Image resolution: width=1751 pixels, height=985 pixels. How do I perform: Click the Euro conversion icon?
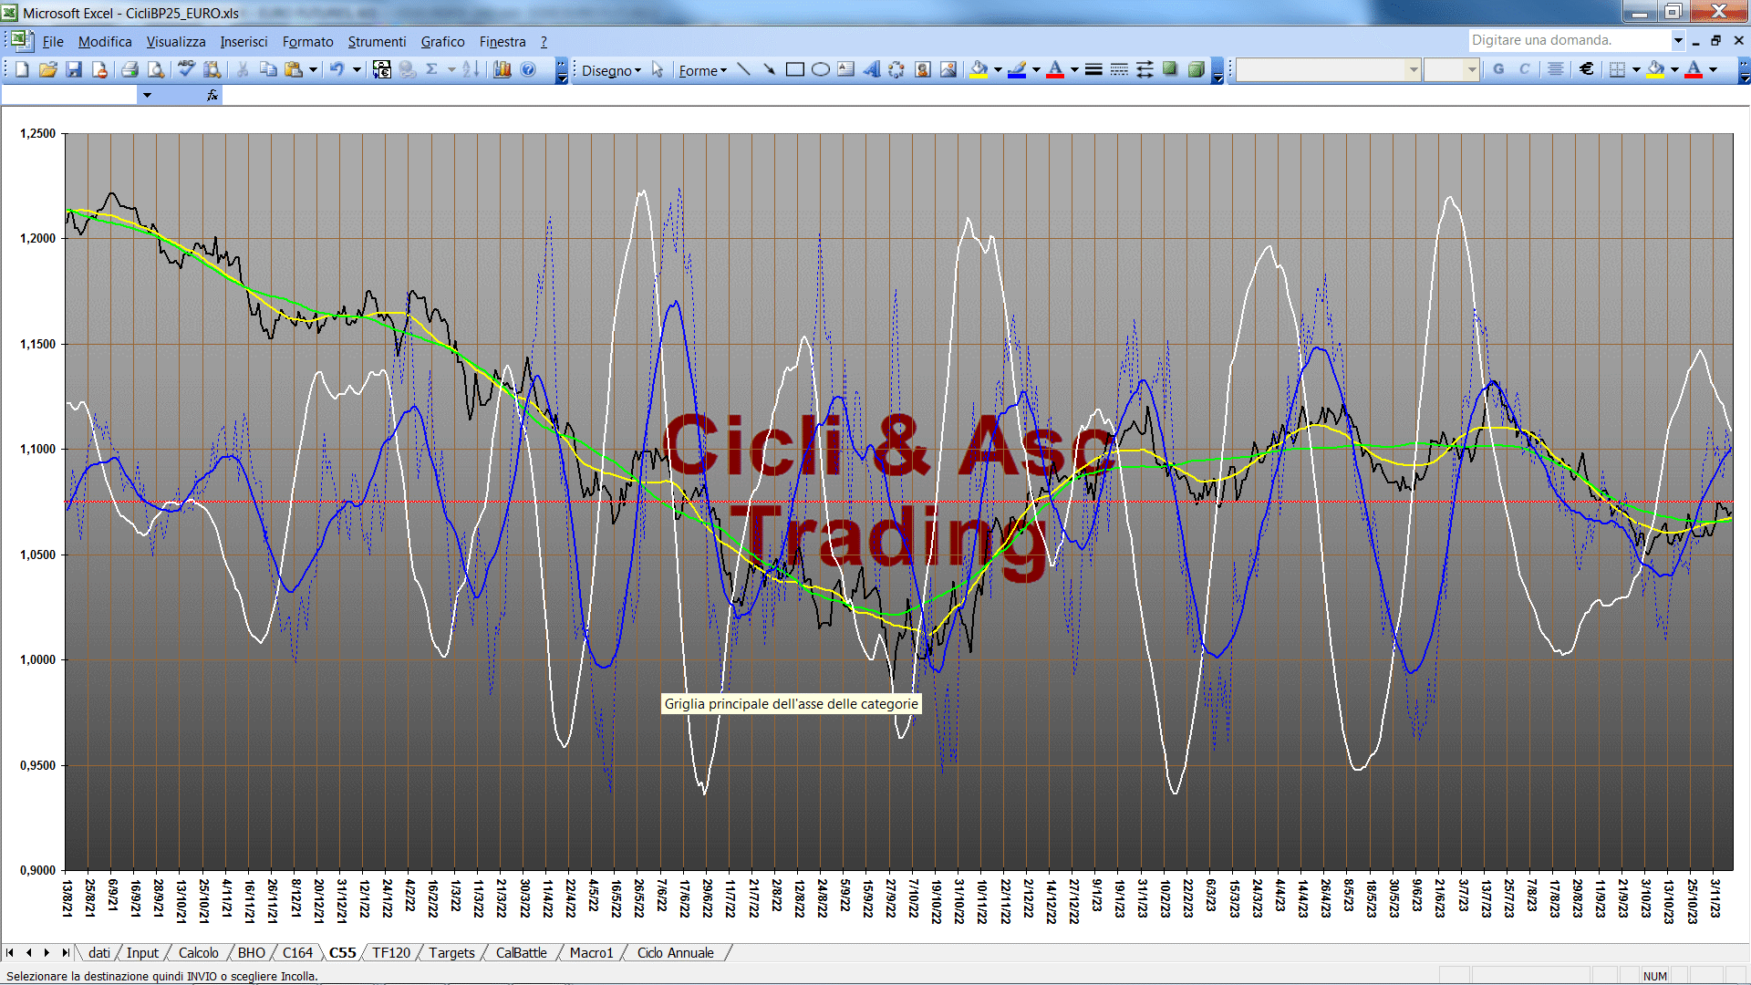pos(382,69)
